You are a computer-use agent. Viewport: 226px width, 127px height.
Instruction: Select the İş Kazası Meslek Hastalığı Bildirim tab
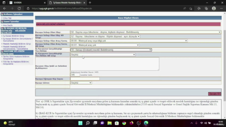(67, 2)
